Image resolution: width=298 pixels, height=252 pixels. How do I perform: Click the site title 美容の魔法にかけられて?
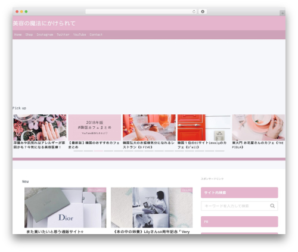(44, 23)
